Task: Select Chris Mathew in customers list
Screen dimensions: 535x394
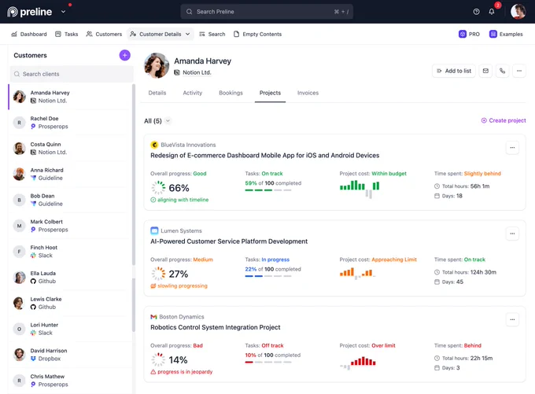Action: point(70,381)
